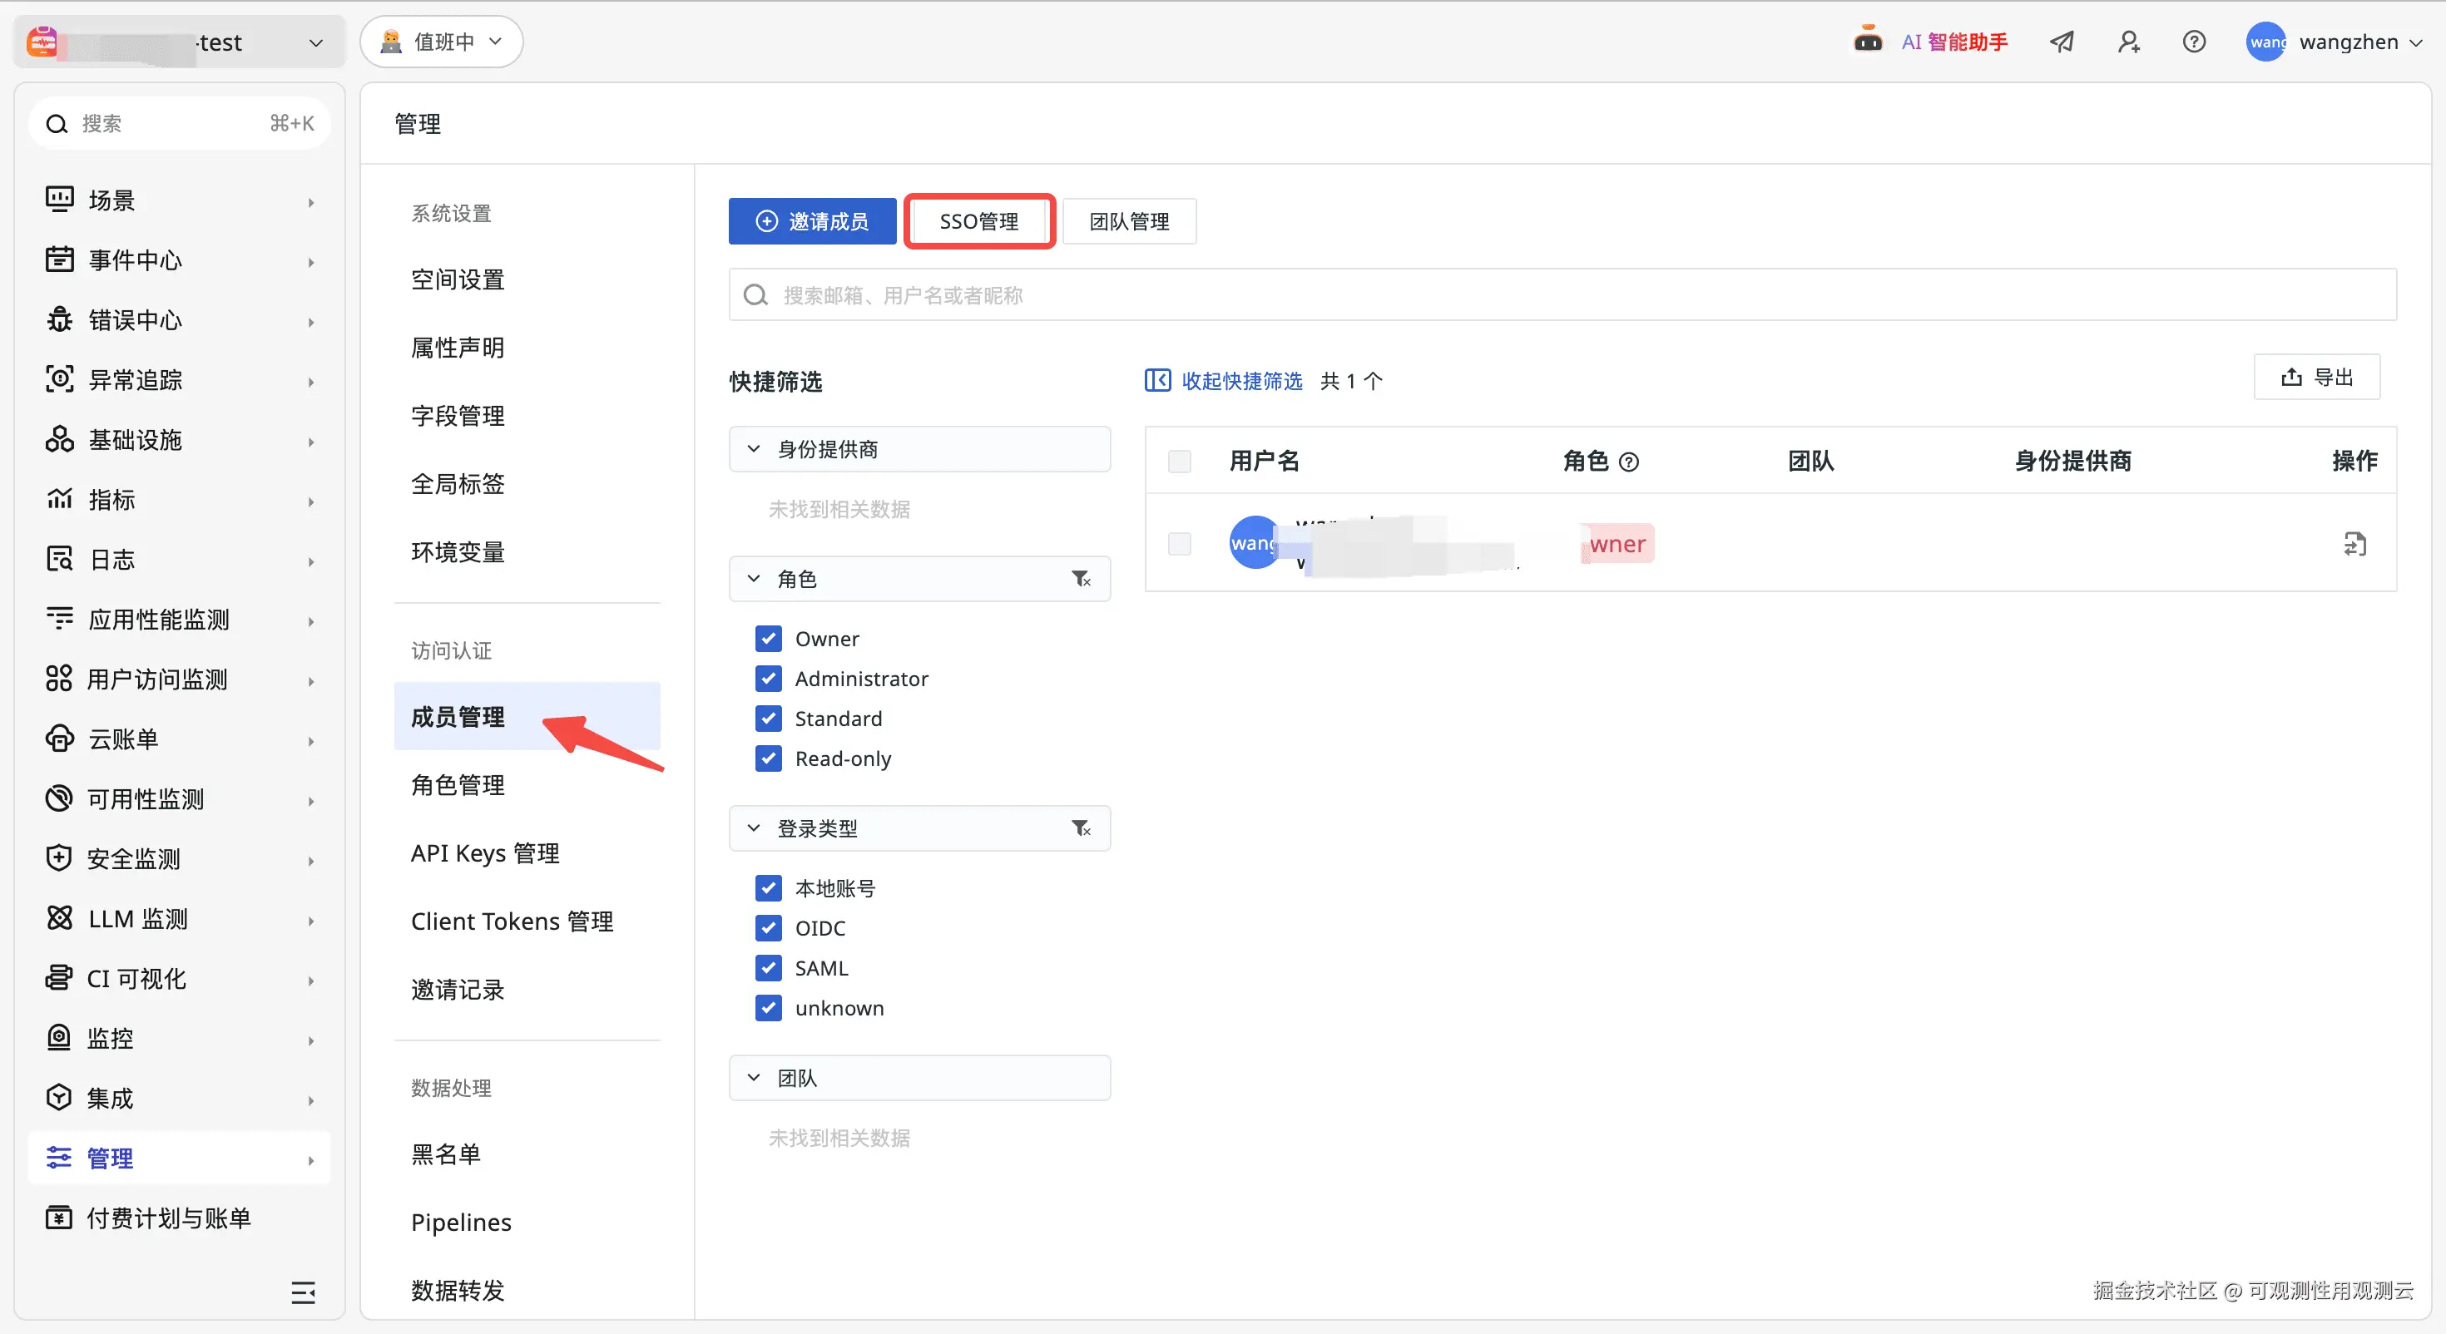Click the AI assistant robot icon

(x=1867, y=41)
